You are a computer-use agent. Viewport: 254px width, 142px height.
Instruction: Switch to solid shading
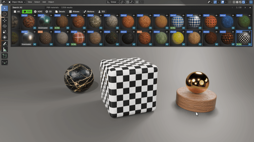(237, 2)
